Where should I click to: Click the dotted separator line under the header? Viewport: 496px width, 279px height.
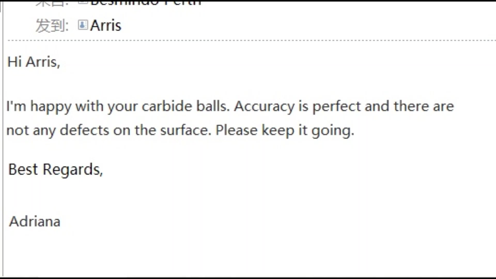tap(252, 40)
